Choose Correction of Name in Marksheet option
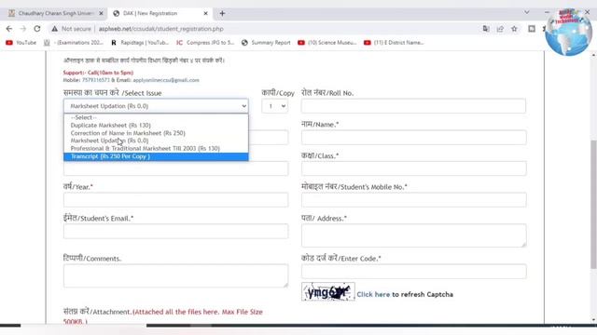Image resolution: width=597 pixels, height=335 pixels. tap(156, 133)
